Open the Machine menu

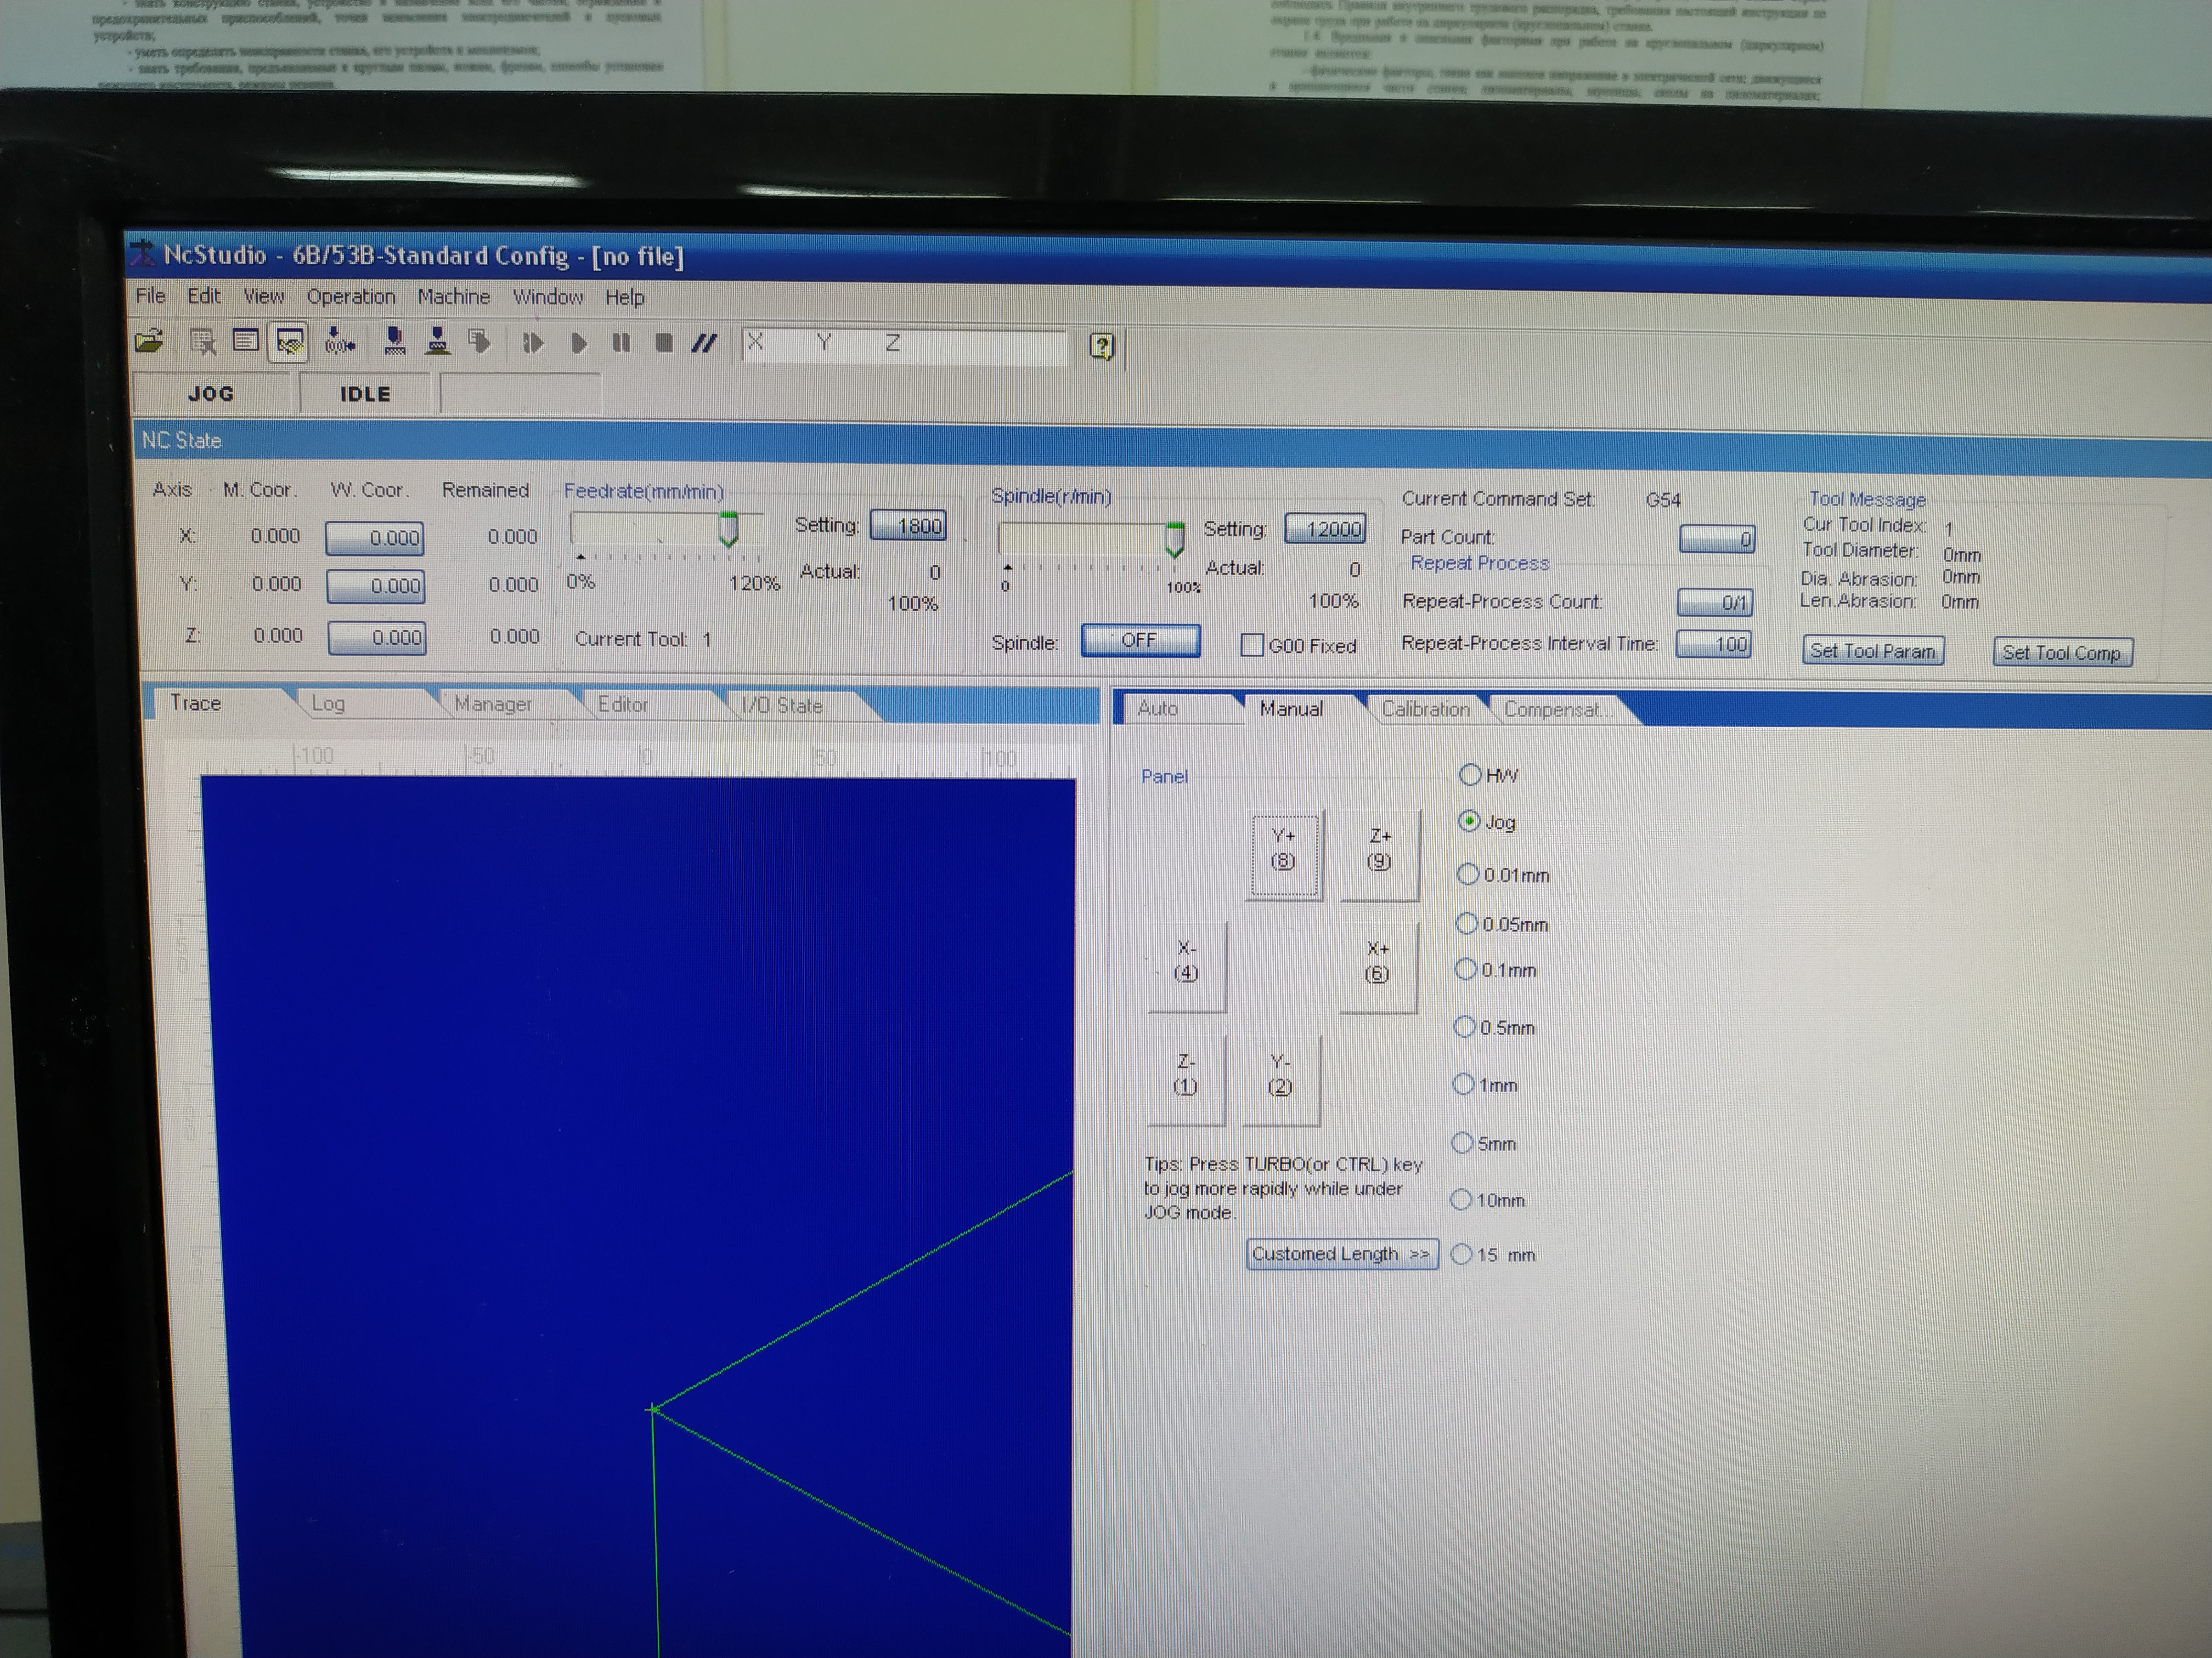tap(453, 297)
